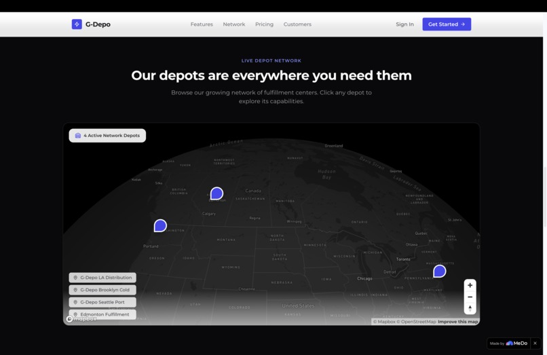Image resolution: width=547 pixels, height=355 pixels.
Task: Click the G-Depo lightning logo icon
Action: [x=77, y=24]
